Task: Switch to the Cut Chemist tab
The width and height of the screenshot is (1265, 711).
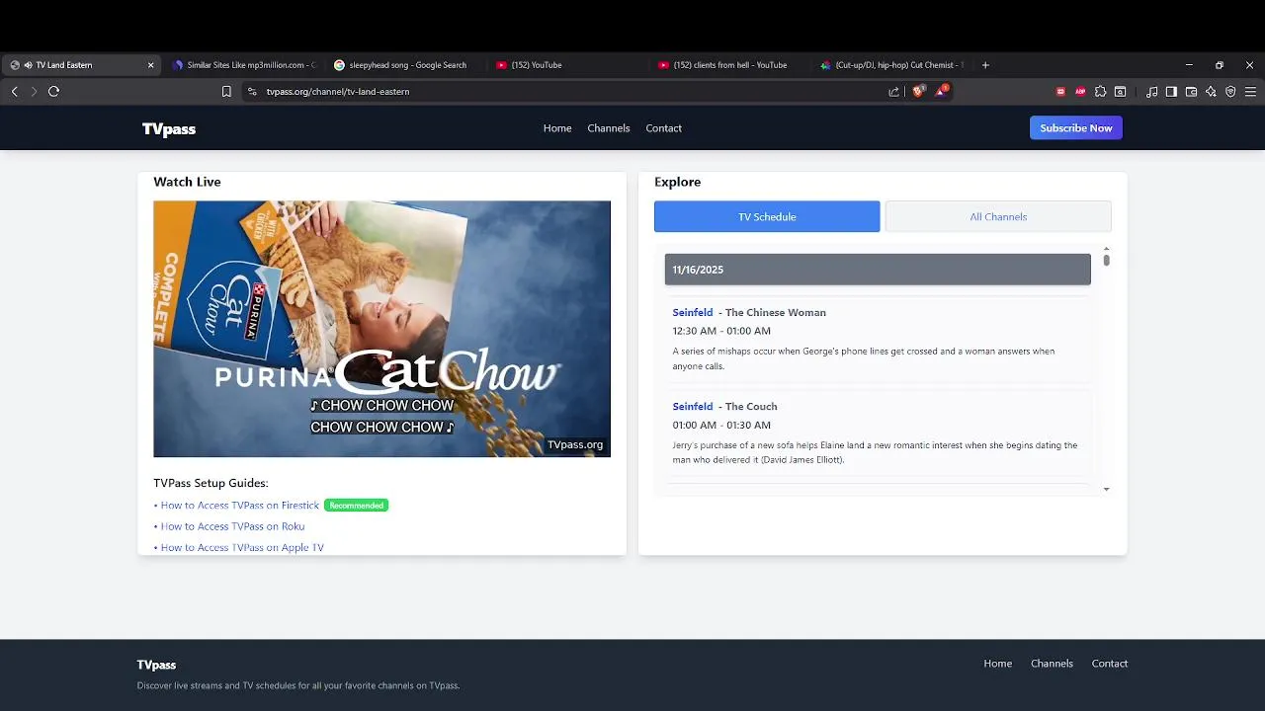Action: [892, 65]
